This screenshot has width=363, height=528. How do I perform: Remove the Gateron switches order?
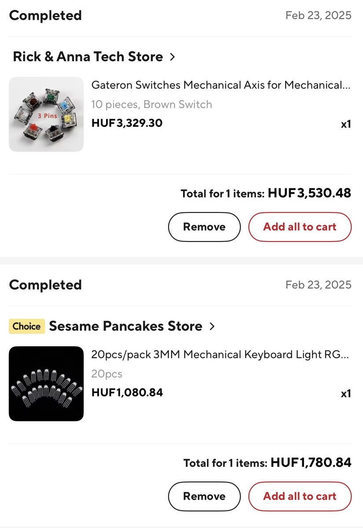coord(204,227)
